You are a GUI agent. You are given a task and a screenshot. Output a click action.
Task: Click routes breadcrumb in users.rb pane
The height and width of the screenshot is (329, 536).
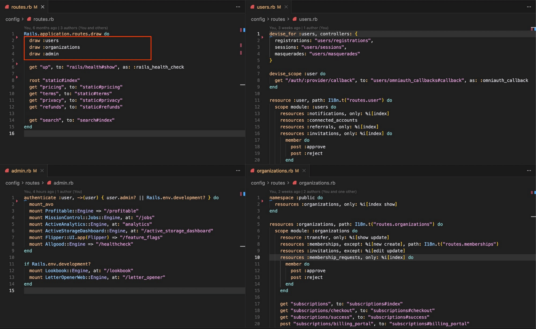[278, 19]
